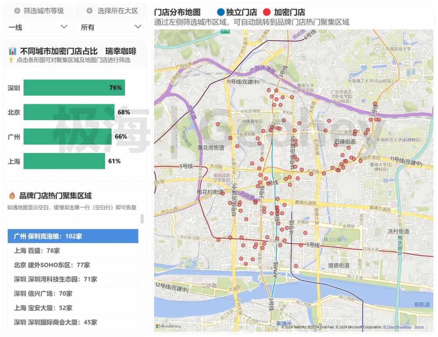Click the blue 独立门店 legend dot
The height and width of the screenshot is (337, 438).
[221, 12]
